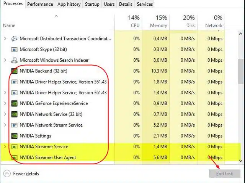Click the 5,2 MB memory value
Image resolution: width=245 pixels, height=183 pixels.
pyautogui.click(x=160, y=125)
